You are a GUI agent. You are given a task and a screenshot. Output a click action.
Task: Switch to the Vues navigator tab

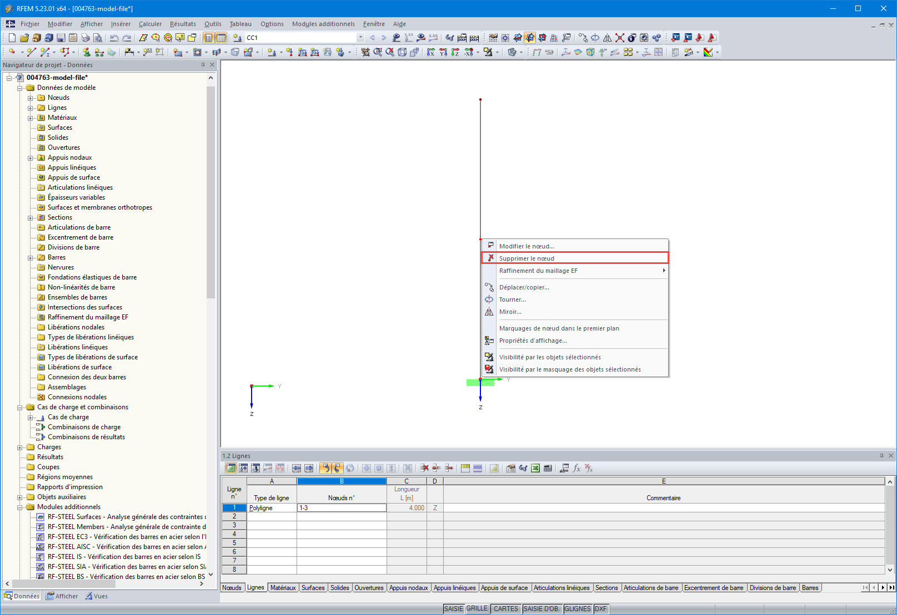[97, 596]
